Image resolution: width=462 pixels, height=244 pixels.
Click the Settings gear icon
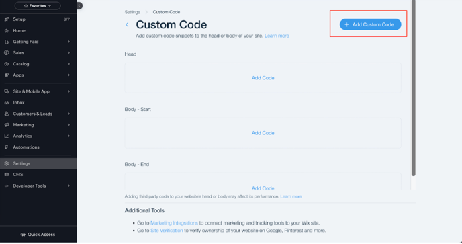click(x=7, y=163)
